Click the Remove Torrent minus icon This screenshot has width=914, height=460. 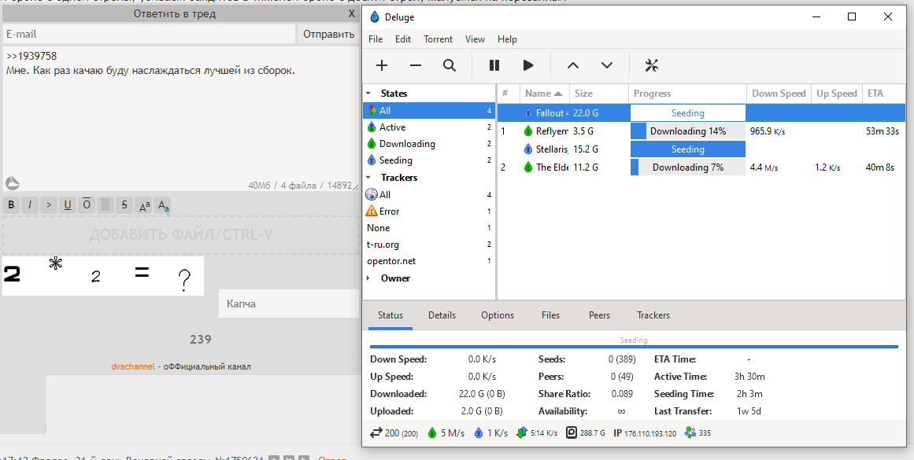(x=416, y=65)
